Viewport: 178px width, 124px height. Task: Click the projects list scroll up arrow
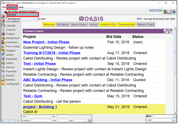tap(175, 29)
